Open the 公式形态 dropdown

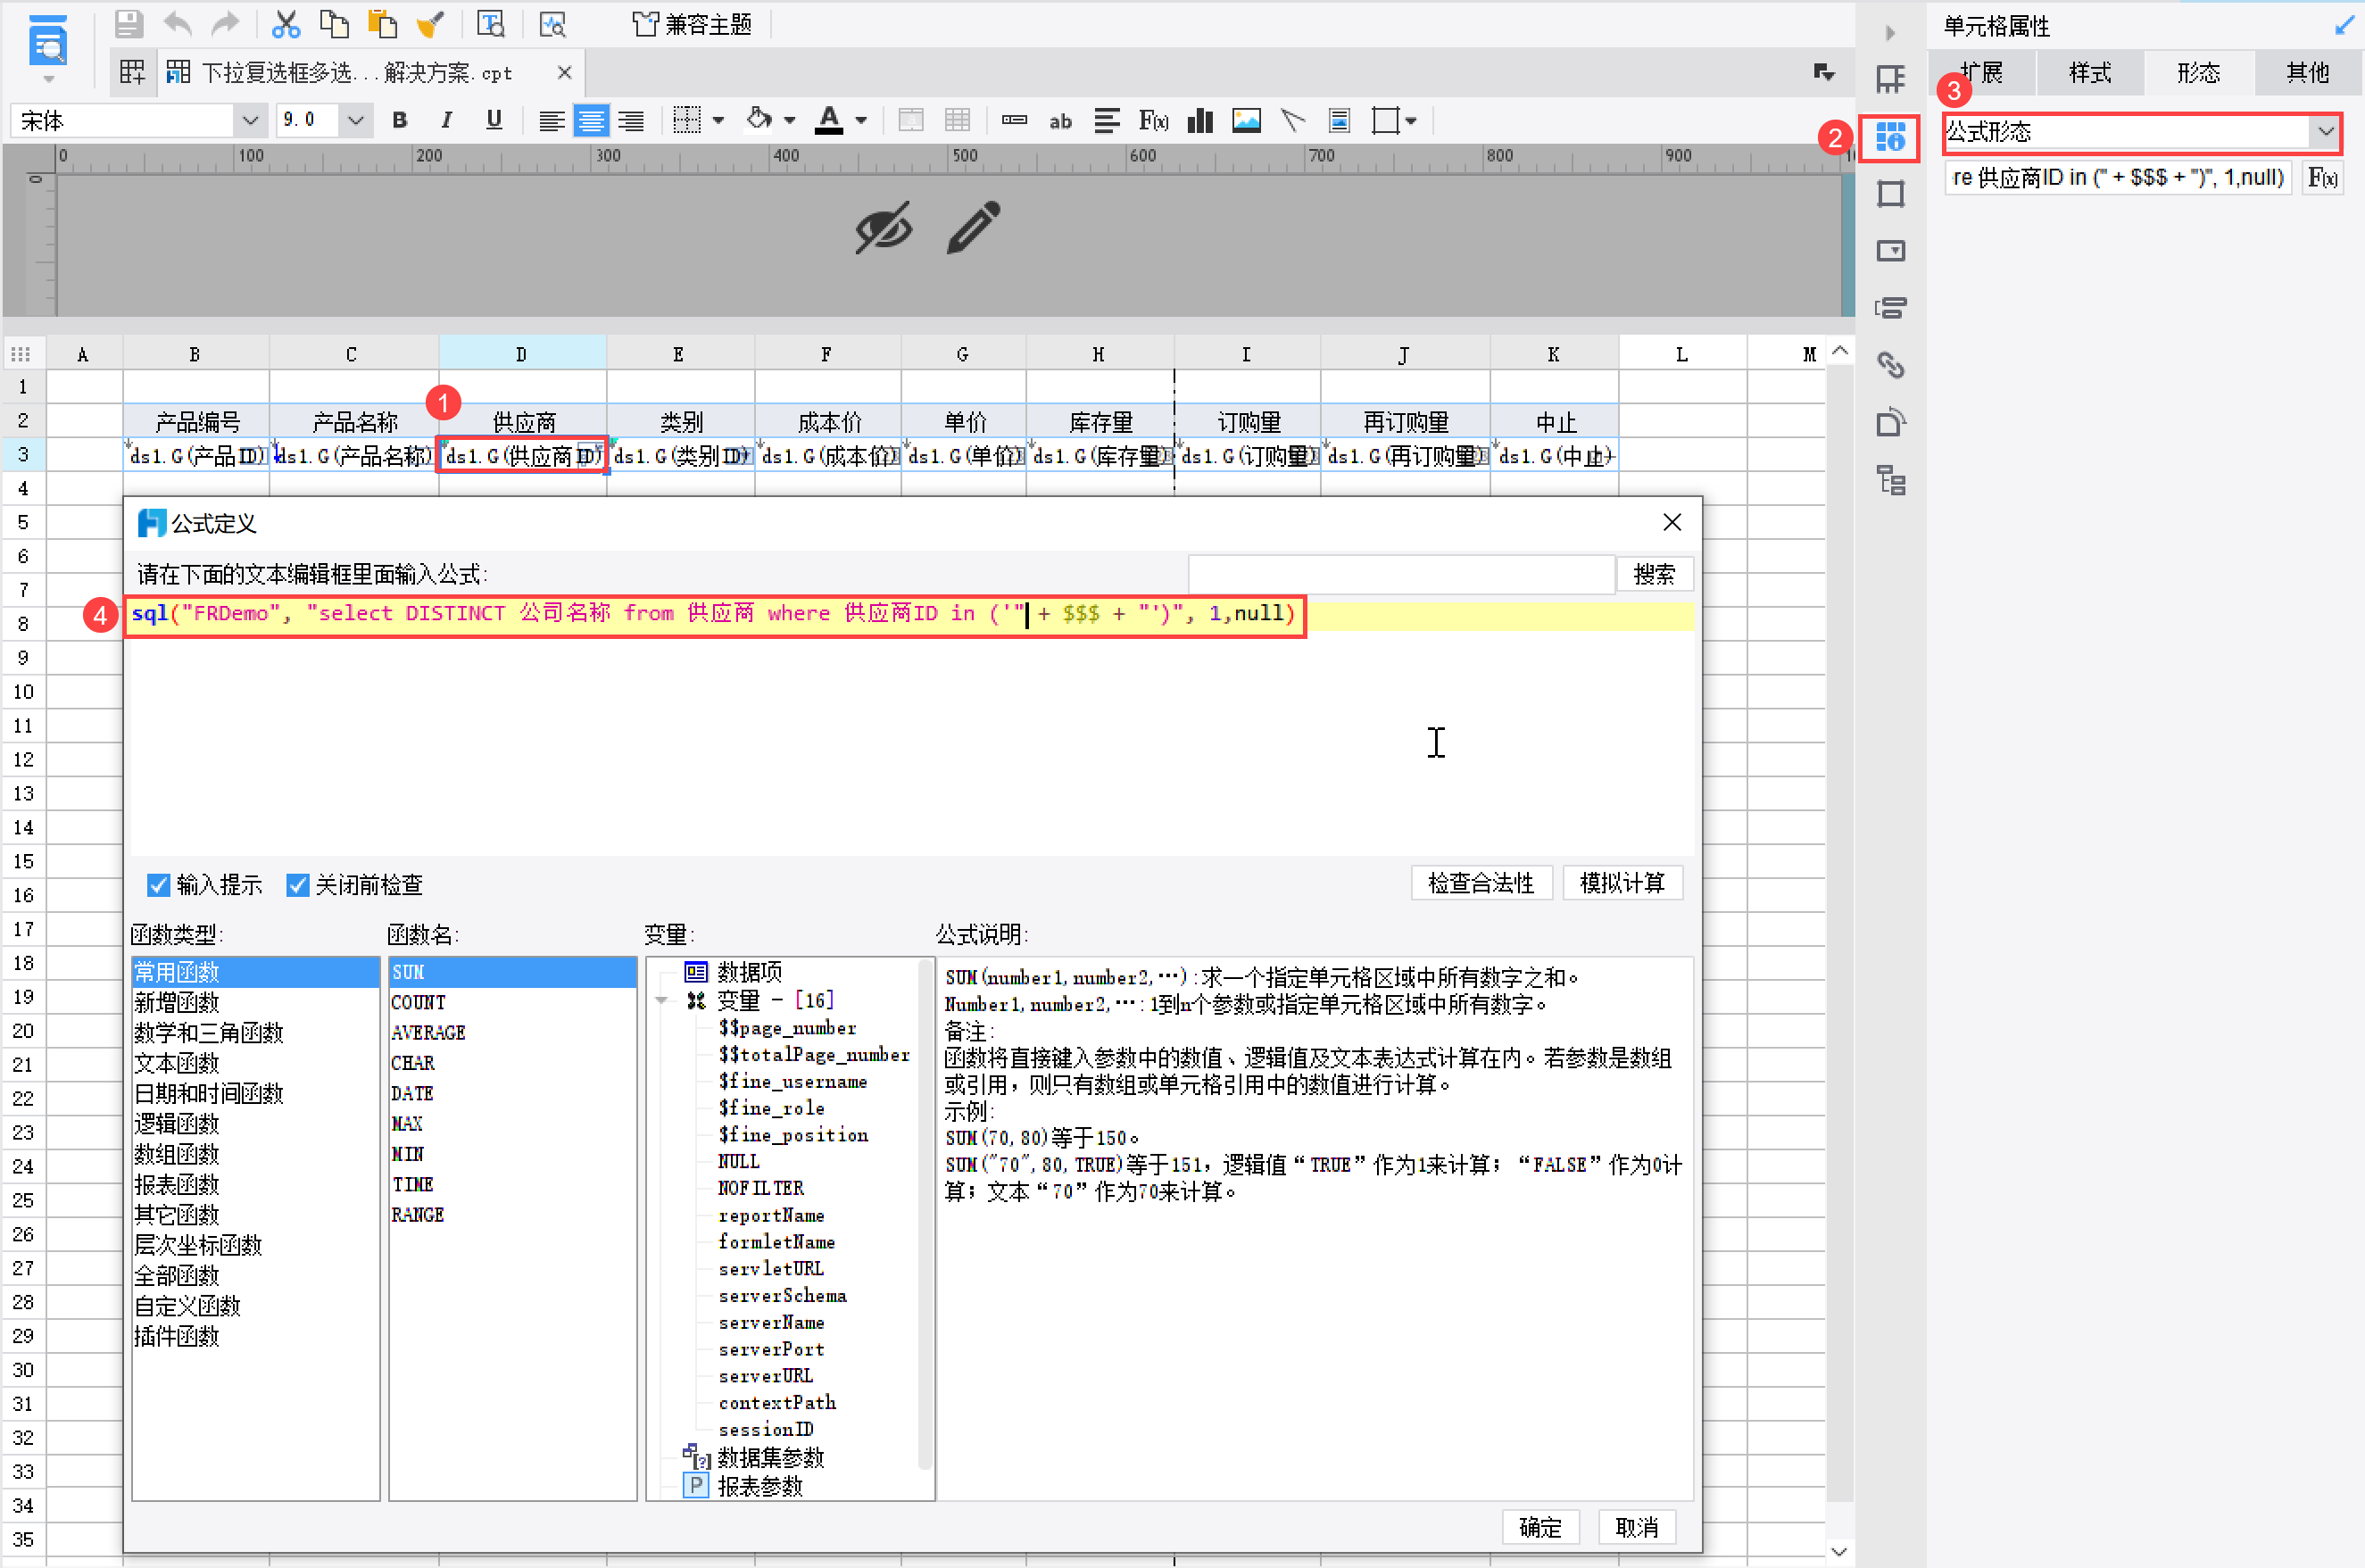2326,132
